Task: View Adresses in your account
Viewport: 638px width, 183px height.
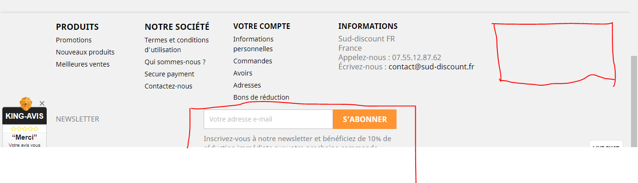Action: click(x=247, y=85)
